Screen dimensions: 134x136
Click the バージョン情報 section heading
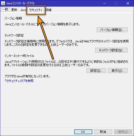tap(13, 18)
